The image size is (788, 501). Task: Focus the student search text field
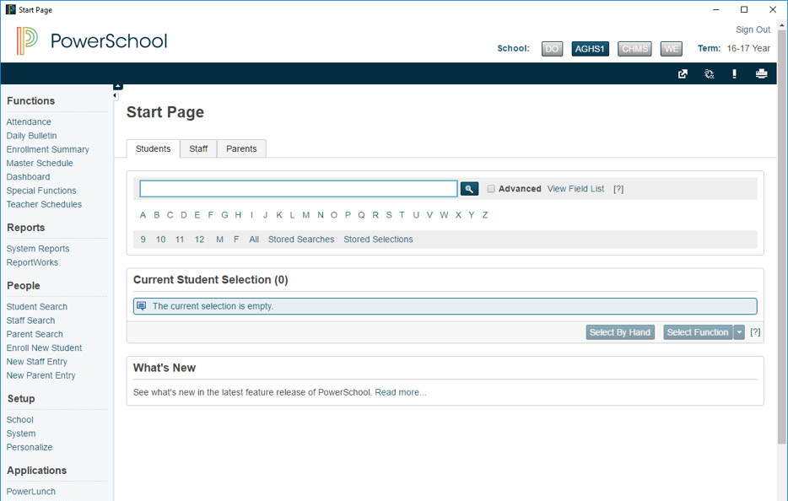[x=298, y=189]
